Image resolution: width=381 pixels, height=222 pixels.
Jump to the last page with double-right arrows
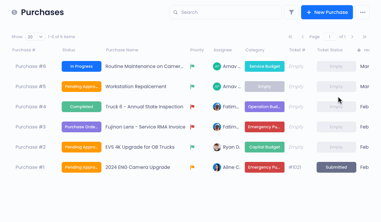pos(364,37)
